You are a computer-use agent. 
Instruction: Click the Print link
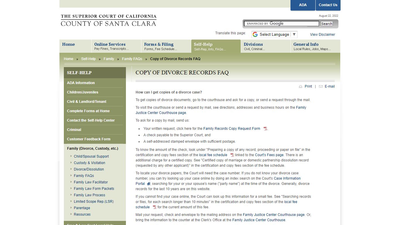pyautogui.click(x=308, y=86)
